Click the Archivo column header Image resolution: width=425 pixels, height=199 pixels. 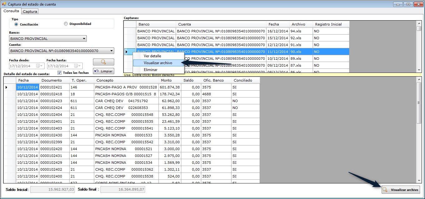point(301,24)
